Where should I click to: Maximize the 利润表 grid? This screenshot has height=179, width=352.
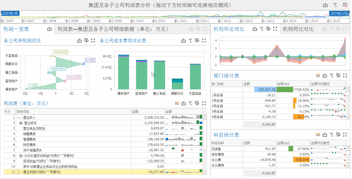(204, 103)
